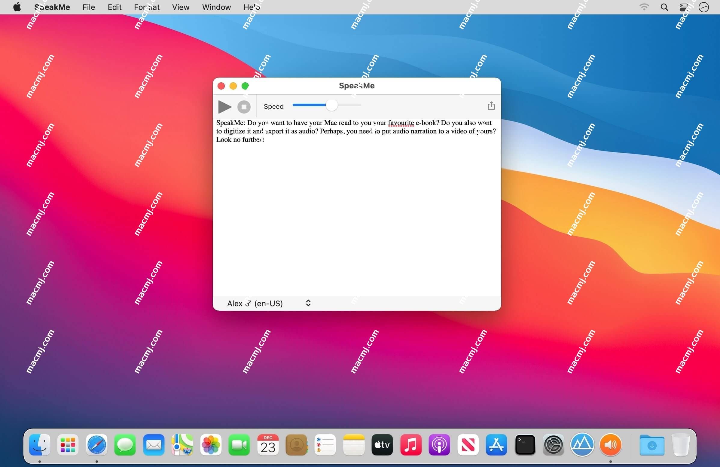Image resolution: width=720 pixels, height=467 pixels.
Task: Expand the Alex voice selector dropdown
Action: [x=308, y=303]
